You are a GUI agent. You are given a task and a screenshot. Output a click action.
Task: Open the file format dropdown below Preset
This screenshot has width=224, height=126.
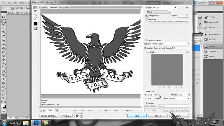coord(159,12)
